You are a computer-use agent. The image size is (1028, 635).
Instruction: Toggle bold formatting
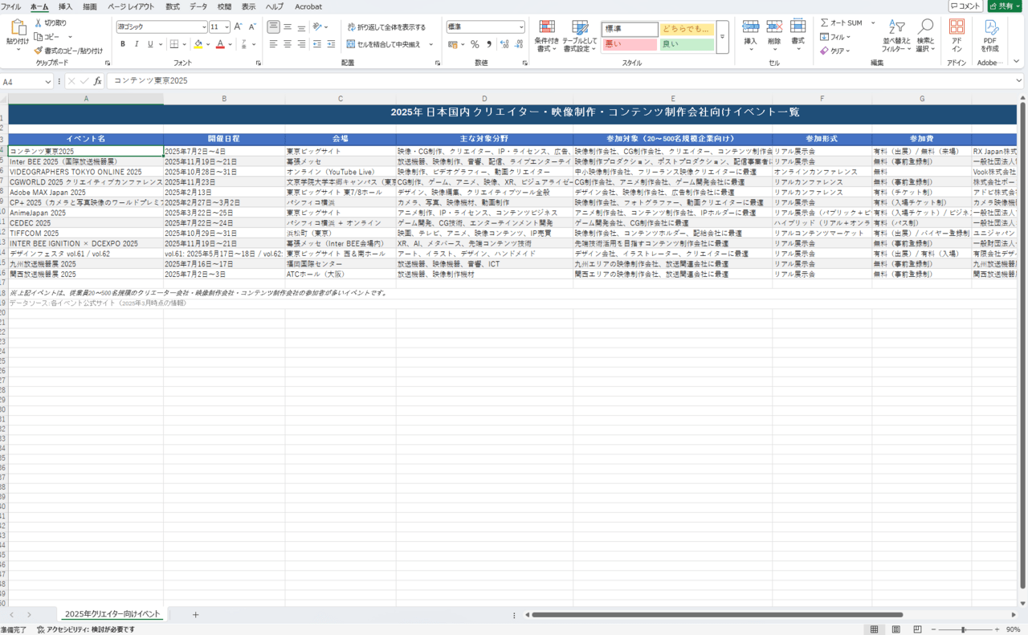click(x=123, y=44)
